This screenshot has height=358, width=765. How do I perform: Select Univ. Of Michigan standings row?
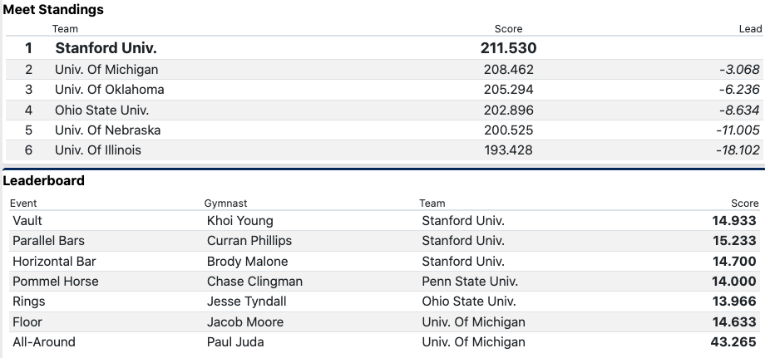point(106,70)
